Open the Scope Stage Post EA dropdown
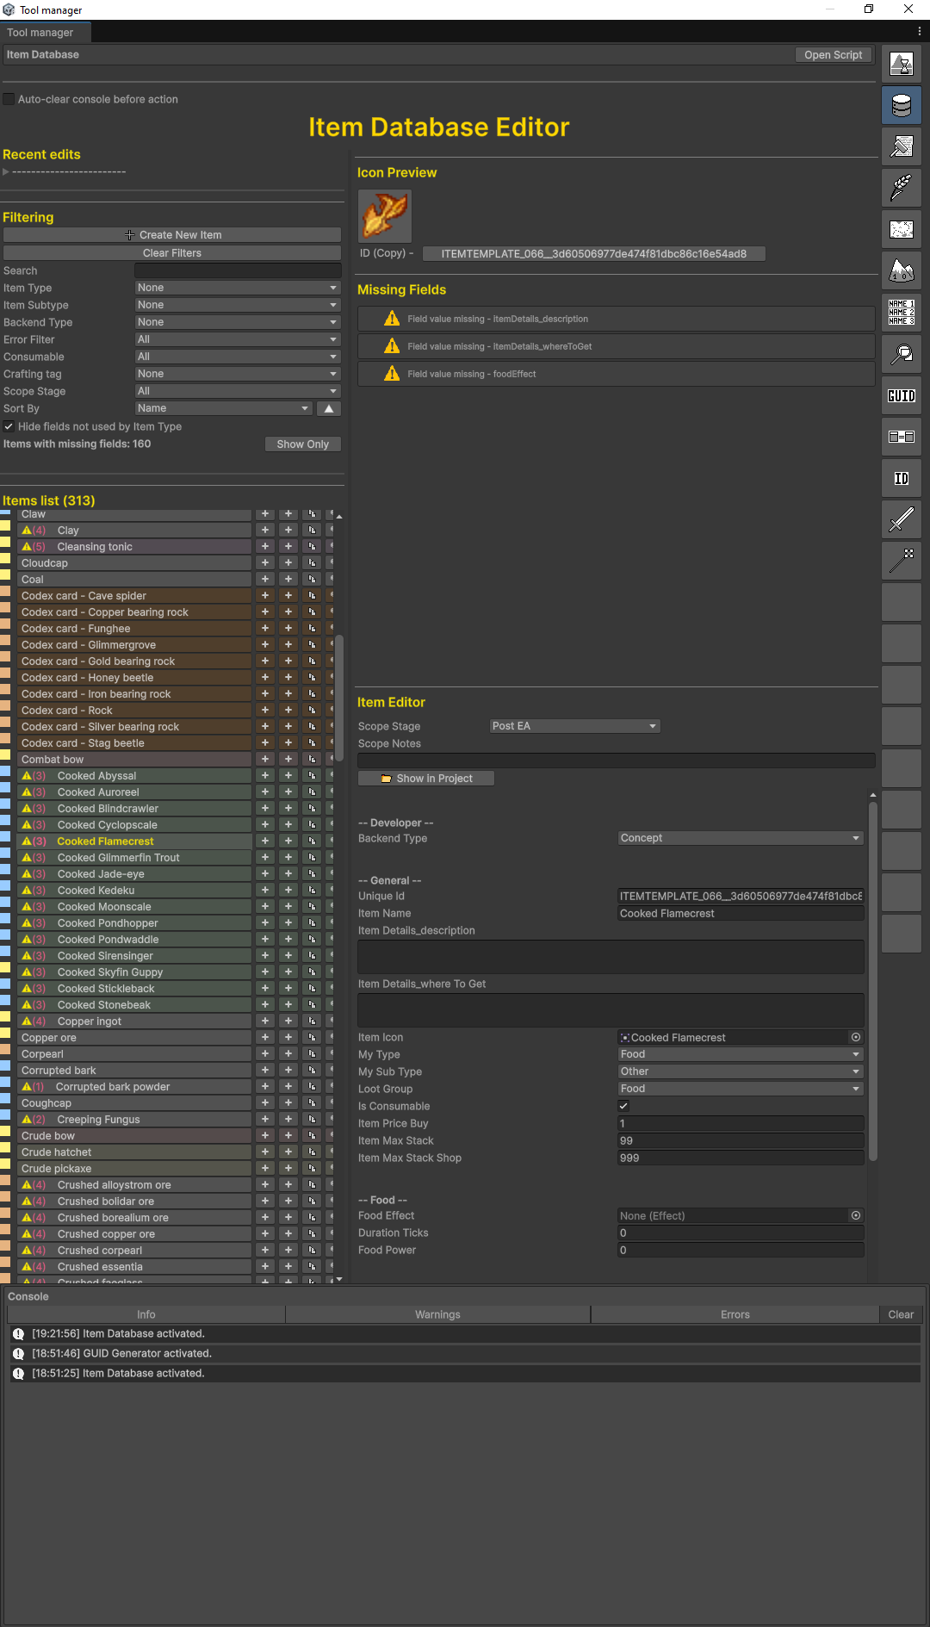Screen dimensions: 930x1627 [574, 726]
